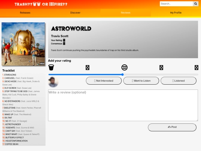
Task: Click the Not Interested button
Action: point(104,81)
